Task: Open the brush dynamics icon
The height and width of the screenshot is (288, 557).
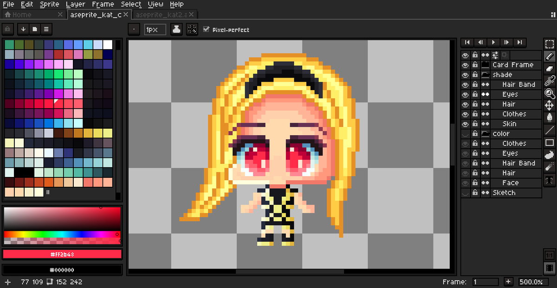Action: tap(192, 29)
